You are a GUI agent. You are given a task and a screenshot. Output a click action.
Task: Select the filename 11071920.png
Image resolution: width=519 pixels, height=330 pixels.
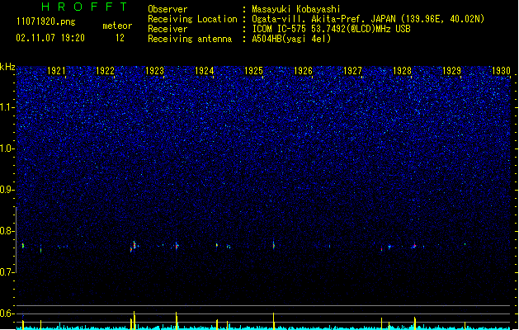[x=46, y=21]
